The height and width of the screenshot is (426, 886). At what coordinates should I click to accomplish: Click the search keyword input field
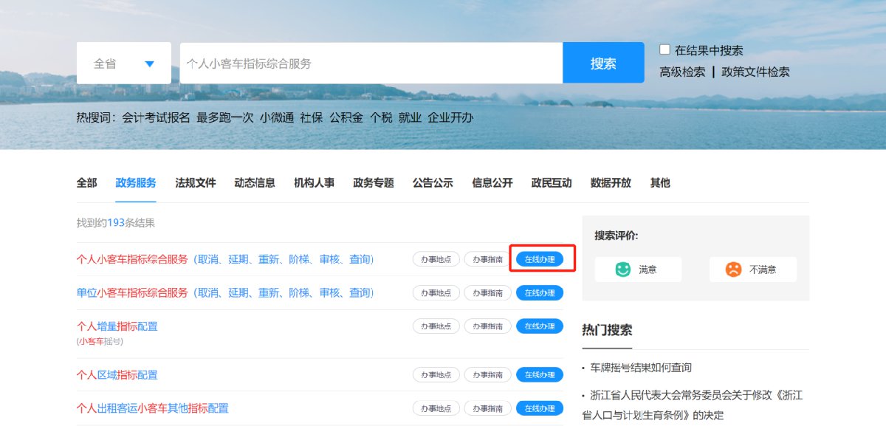pyautogui.click(x=371, y=63)
